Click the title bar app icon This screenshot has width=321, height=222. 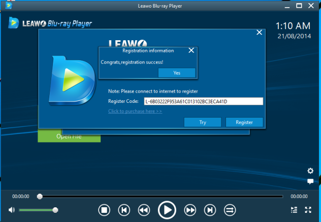(9, 6)
